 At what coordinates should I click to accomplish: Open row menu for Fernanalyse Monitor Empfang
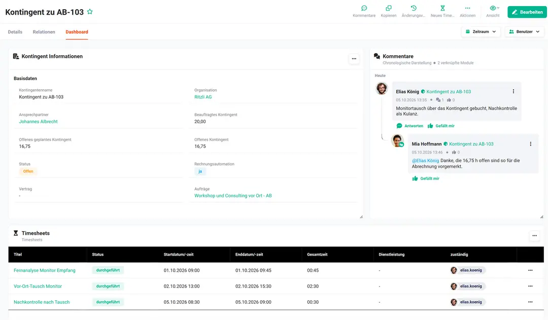coord(530,270)
